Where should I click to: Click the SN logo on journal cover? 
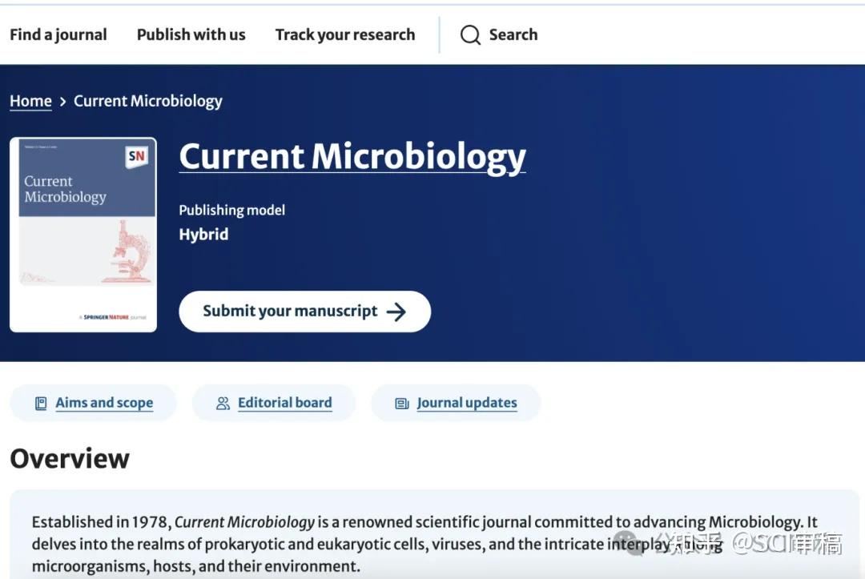(135, 156)
